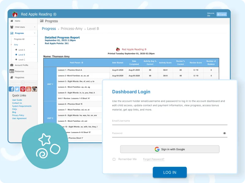245x183 pixels.
Task: Open the Facebook social icon
Action: (x=11, y=89)
